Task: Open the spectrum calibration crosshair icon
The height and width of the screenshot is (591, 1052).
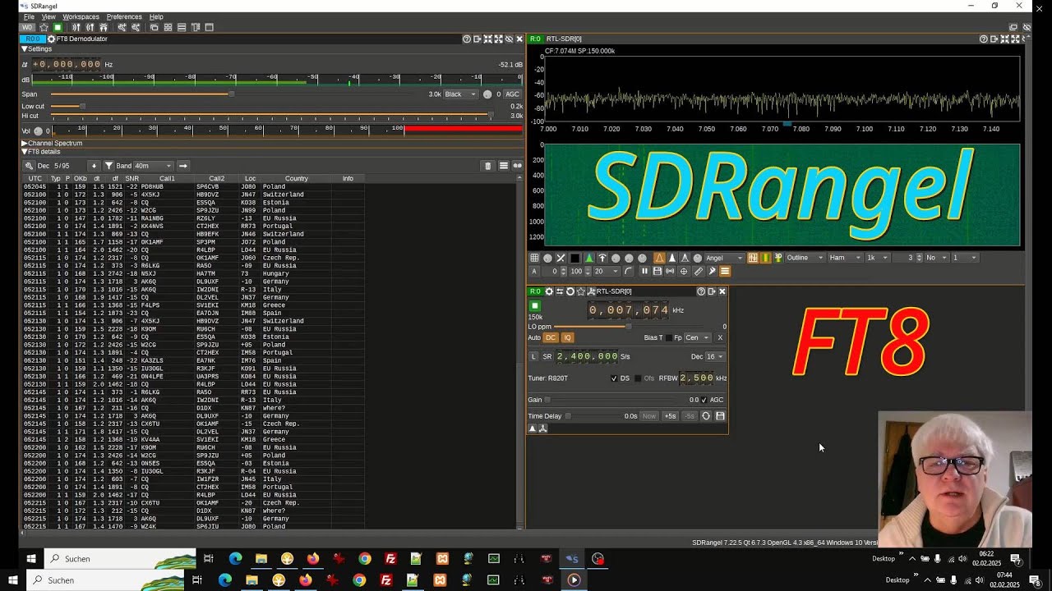Action: [x=684, y=271]
